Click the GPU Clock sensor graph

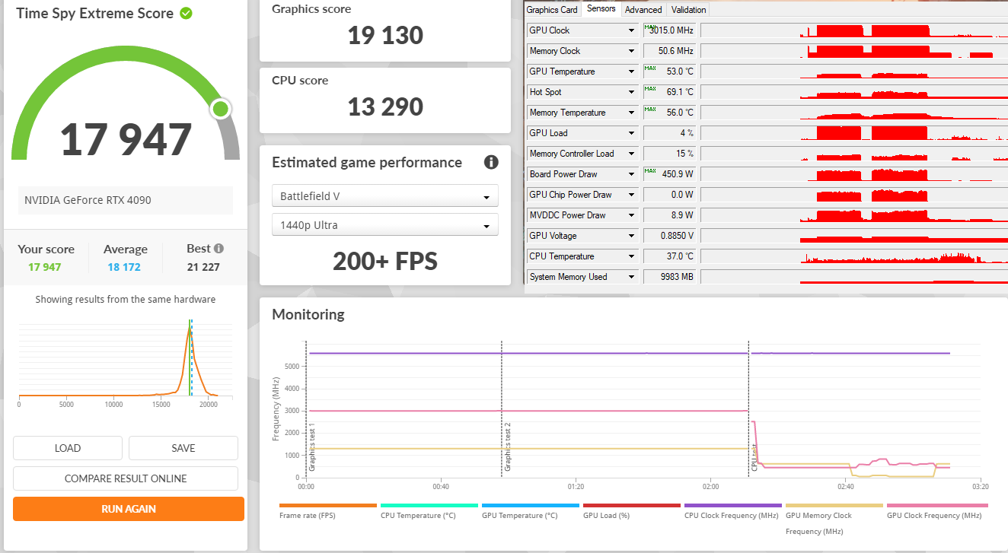(853, 30)
